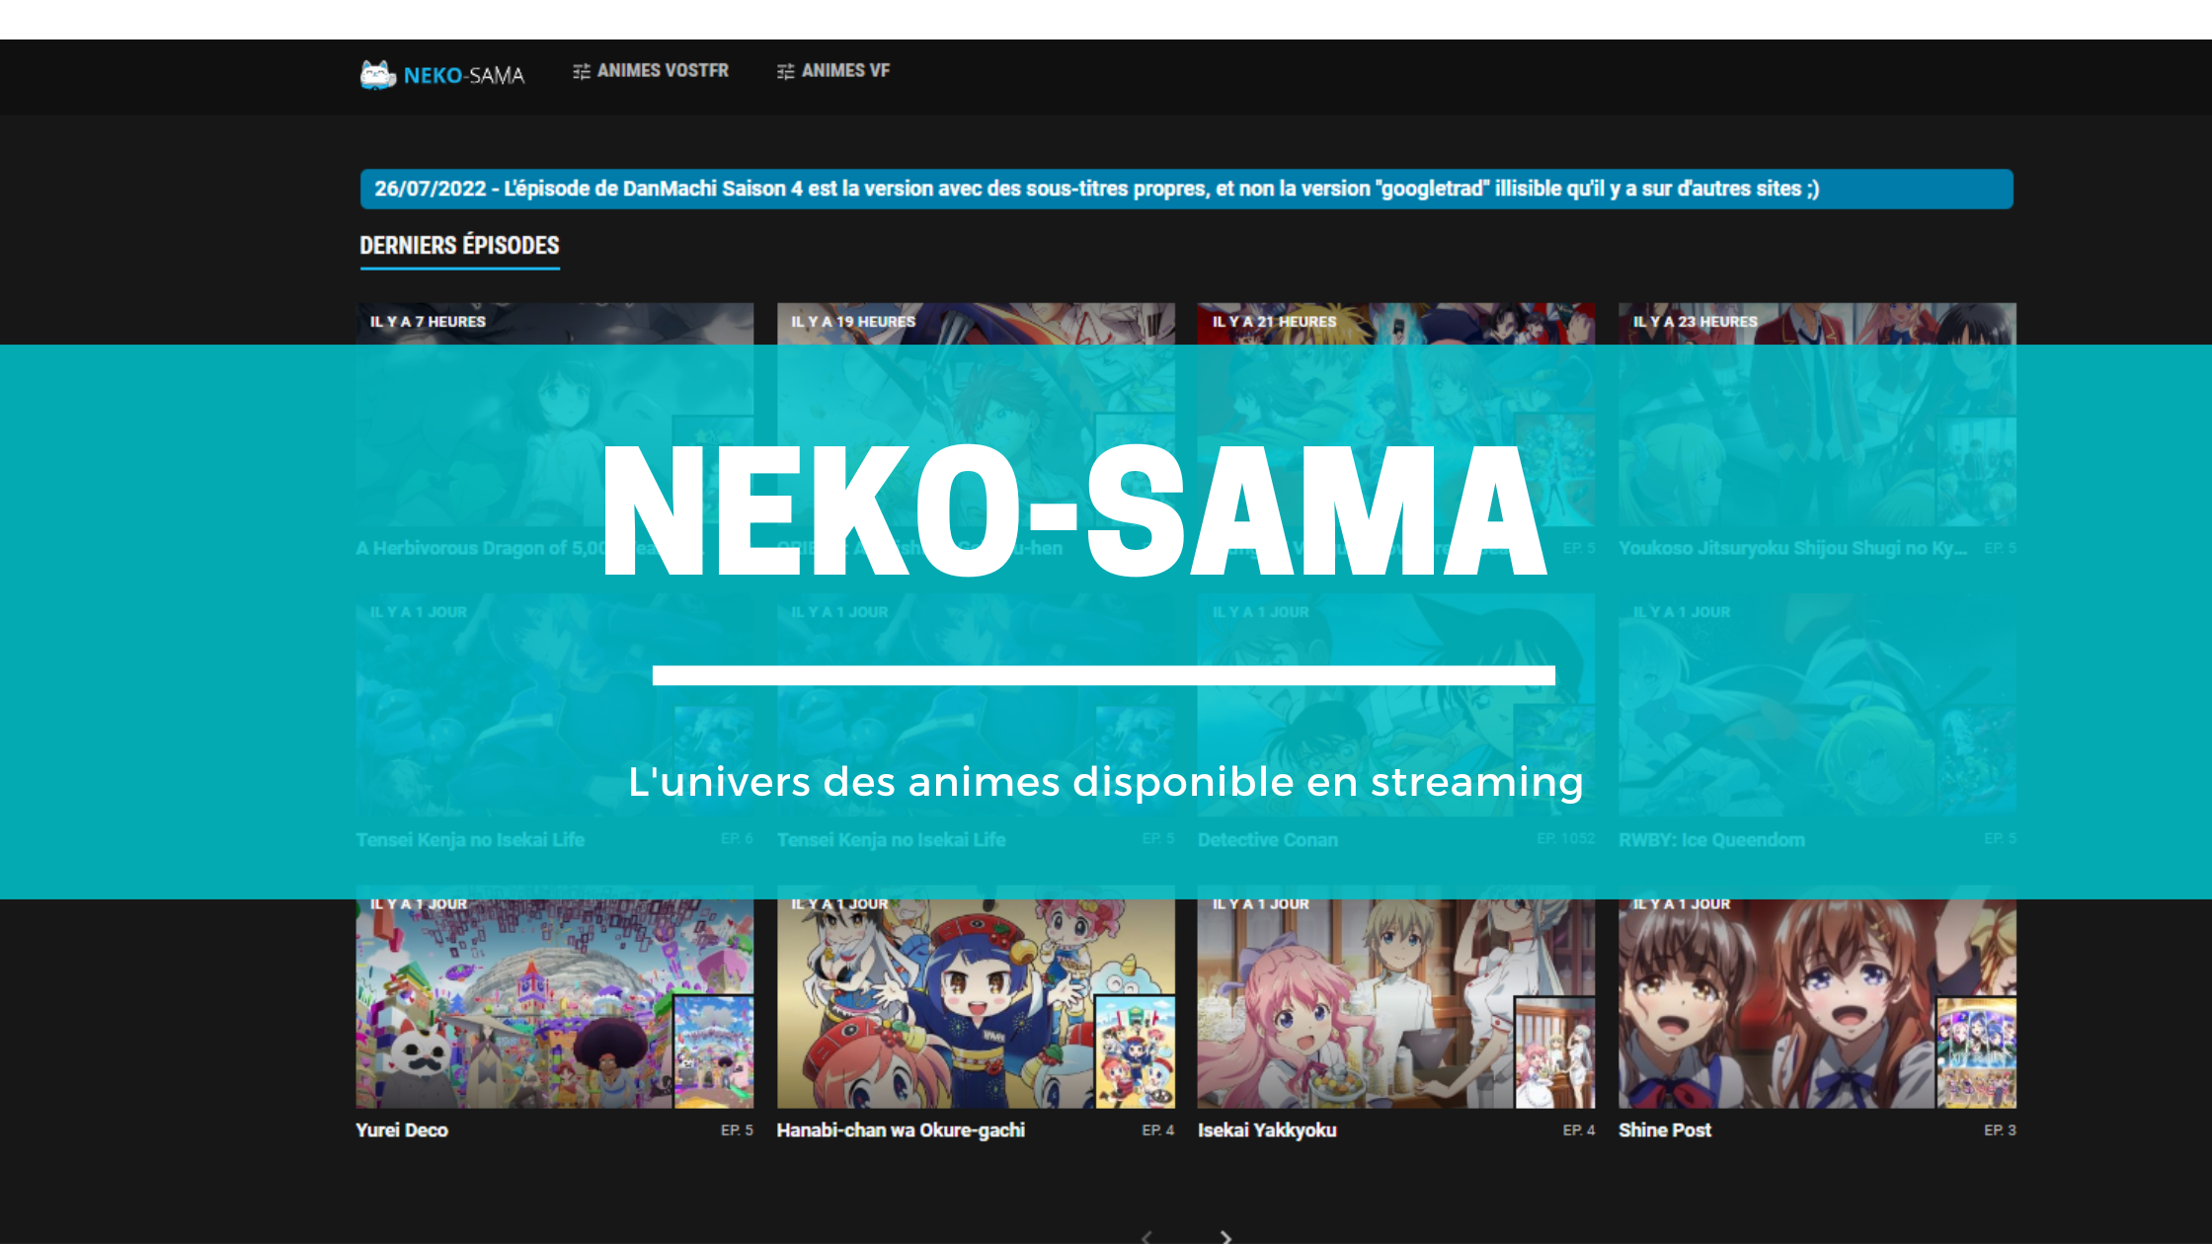Click the Hanabi-chan wa Okure-gachi title
Screen dimensions: 2212x1244
click(901, 1130)
